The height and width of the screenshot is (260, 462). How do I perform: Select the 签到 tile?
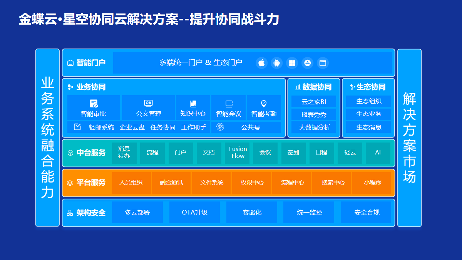click(x=293, y=153)
